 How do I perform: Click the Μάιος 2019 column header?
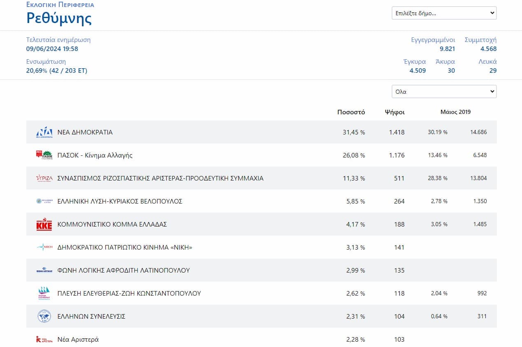(x=455, y=112)
